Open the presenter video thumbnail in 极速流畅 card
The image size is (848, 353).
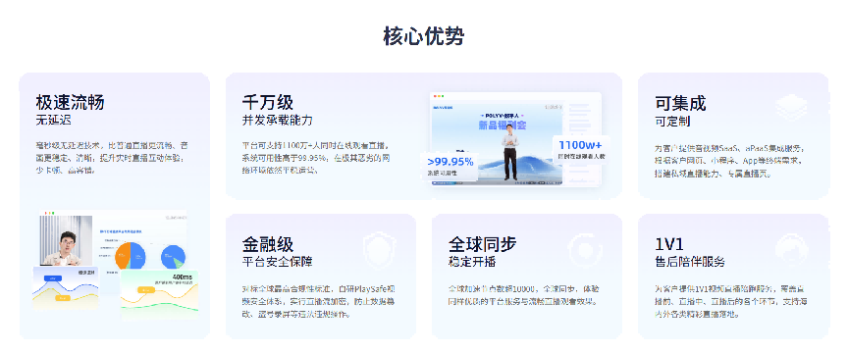67,240
